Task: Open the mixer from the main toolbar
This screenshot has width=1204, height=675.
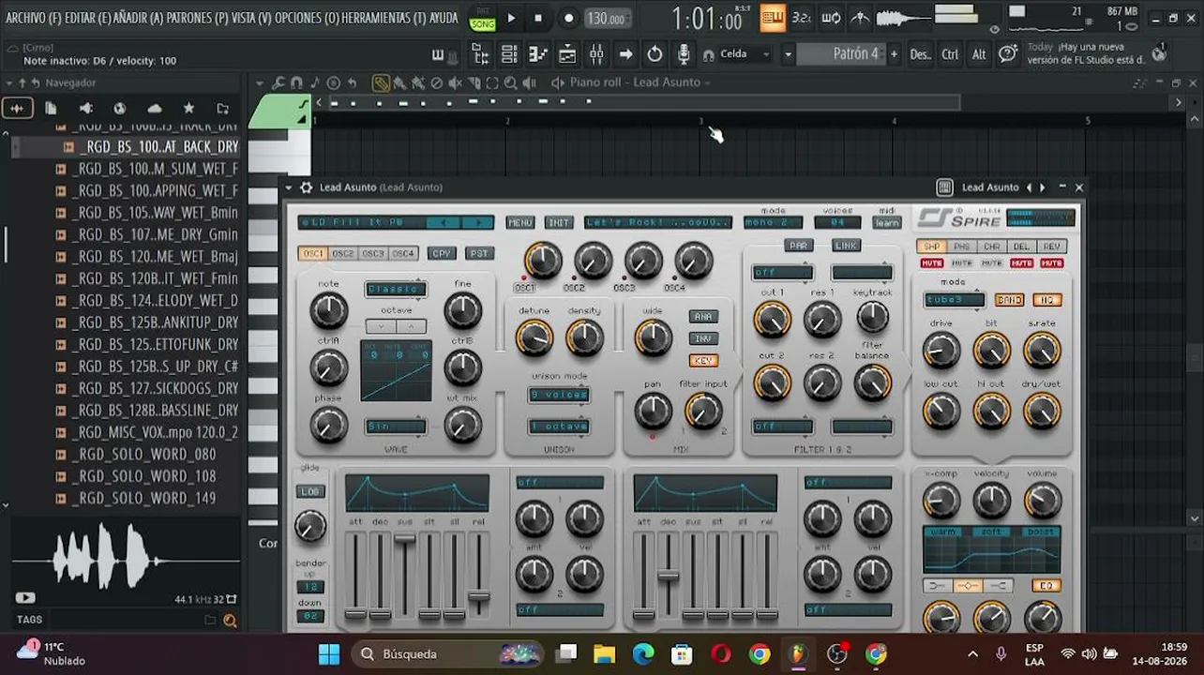Action: point(596,54)
